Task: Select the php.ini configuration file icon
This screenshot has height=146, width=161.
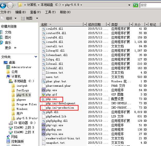Action: point(43,99)
